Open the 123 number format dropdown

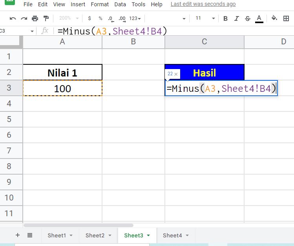pos(135,18)
